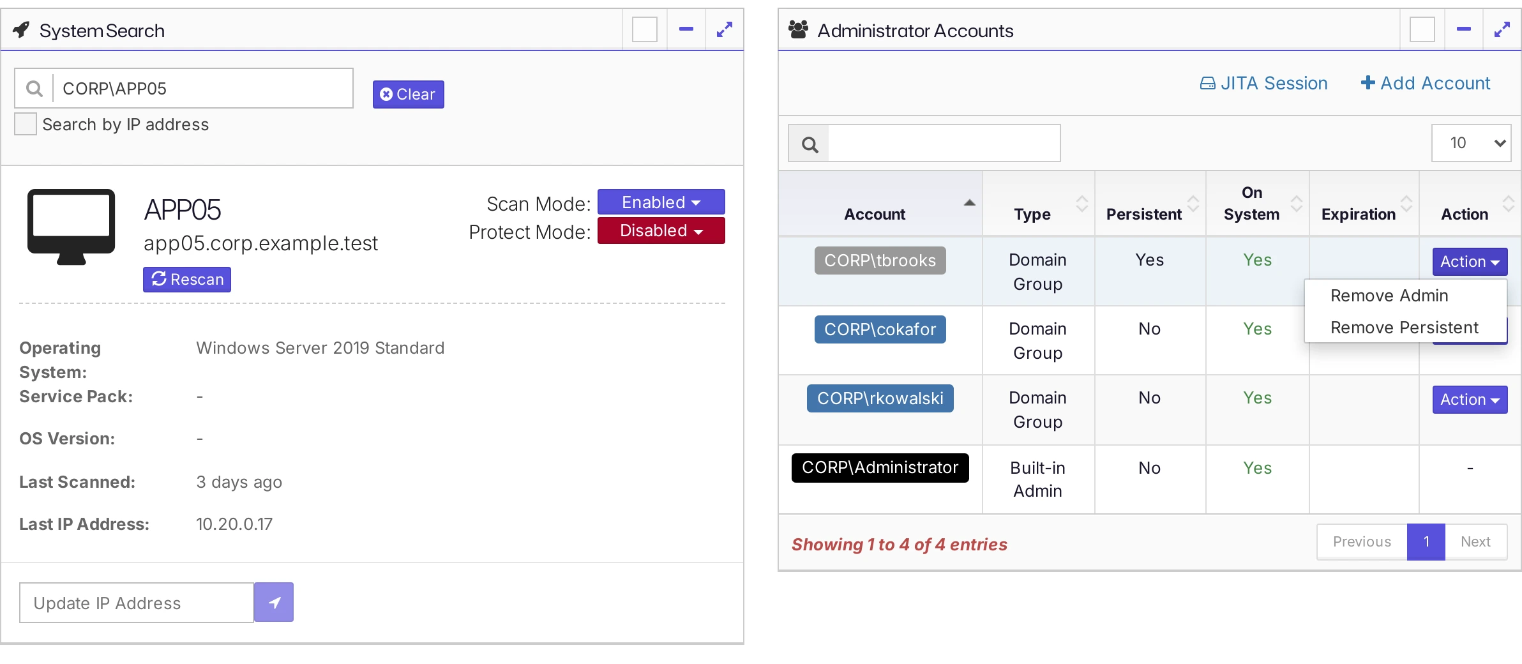Click the Update IP Address field
The width and height of the screenshot is (1522, 664).
(137, 603)
